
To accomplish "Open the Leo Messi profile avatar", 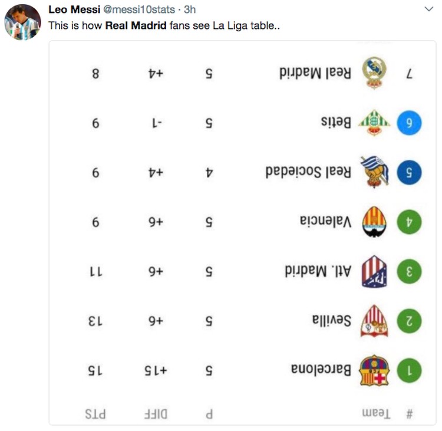I will (x=22, y=22).
